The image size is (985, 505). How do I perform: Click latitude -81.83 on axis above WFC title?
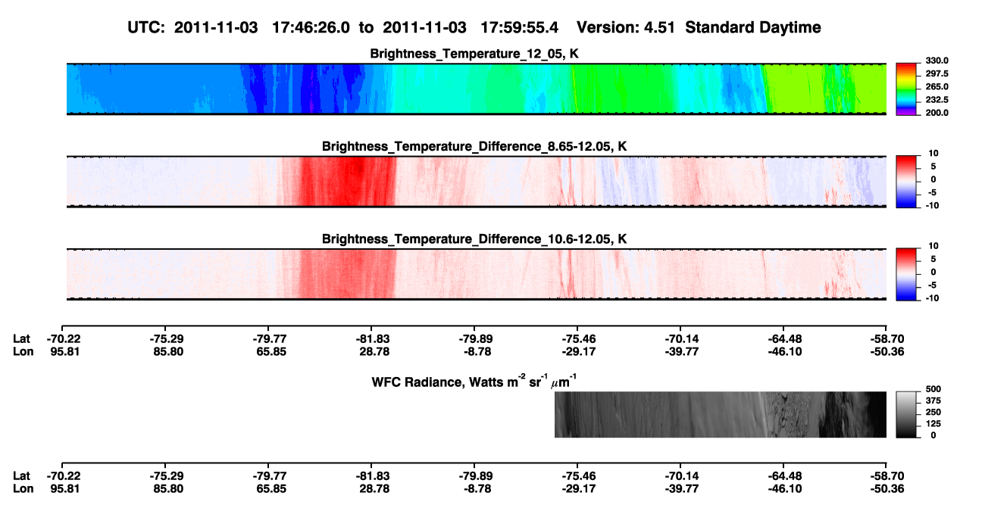click(x=371, y=338)
